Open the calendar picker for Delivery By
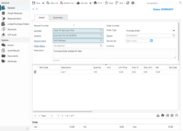Image resolution: width=183 pixels, height=131 pixels. (152, 41)
